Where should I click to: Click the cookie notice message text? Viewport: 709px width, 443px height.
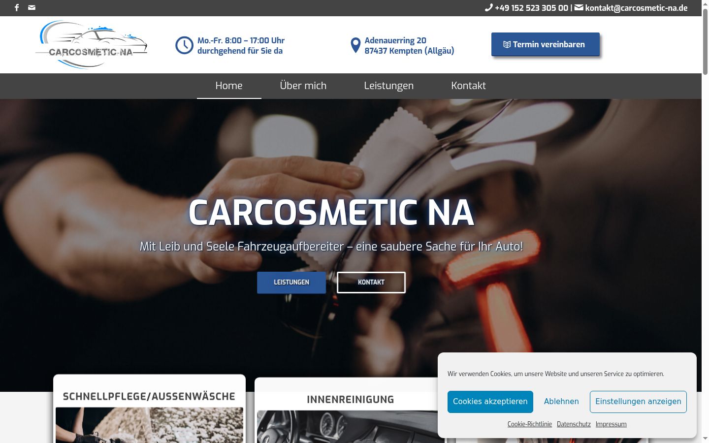[x=556, y=374]
